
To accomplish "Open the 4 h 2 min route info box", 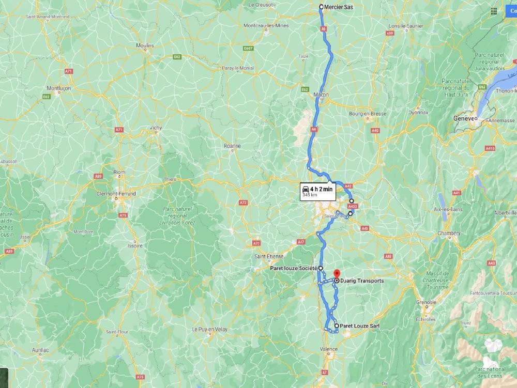I will pyautogui.click(x=318, y=191).
